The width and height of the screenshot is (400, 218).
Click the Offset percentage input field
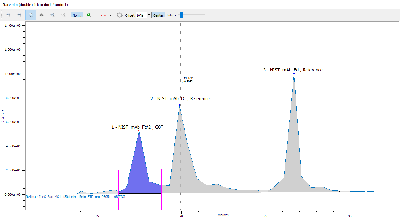(x=141, y=15)
